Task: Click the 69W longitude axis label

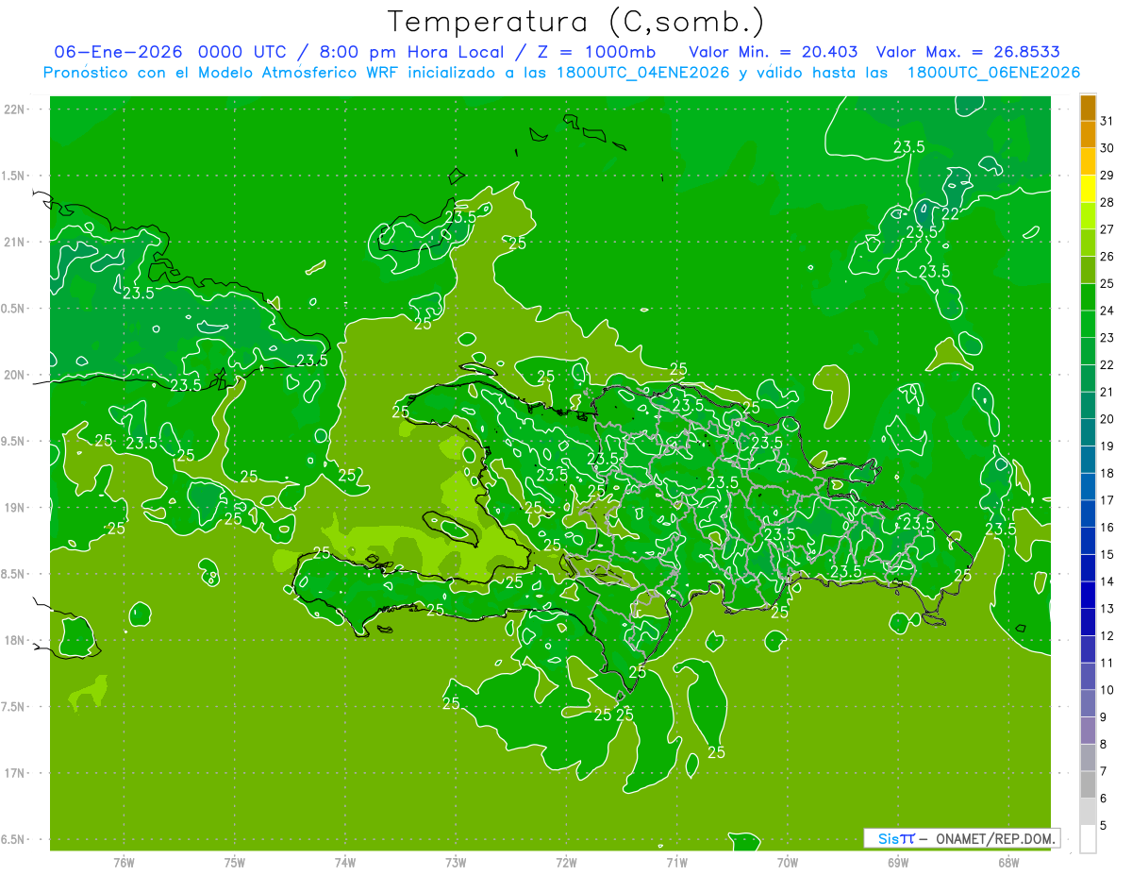Action: 898,863
